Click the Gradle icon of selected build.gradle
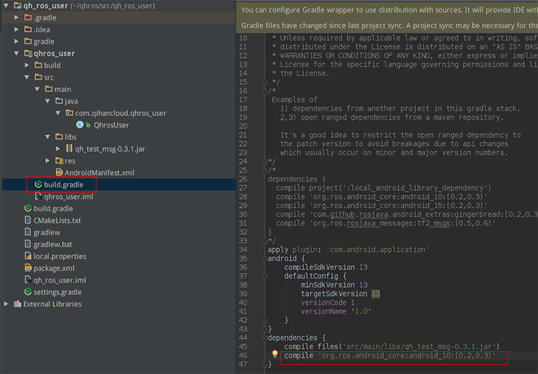This screenshot has height=374, width=538. pos(39,184)
